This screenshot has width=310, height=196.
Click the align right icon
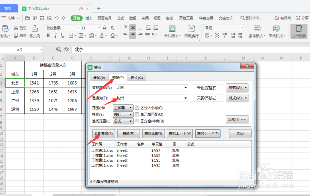click(140, 36)
